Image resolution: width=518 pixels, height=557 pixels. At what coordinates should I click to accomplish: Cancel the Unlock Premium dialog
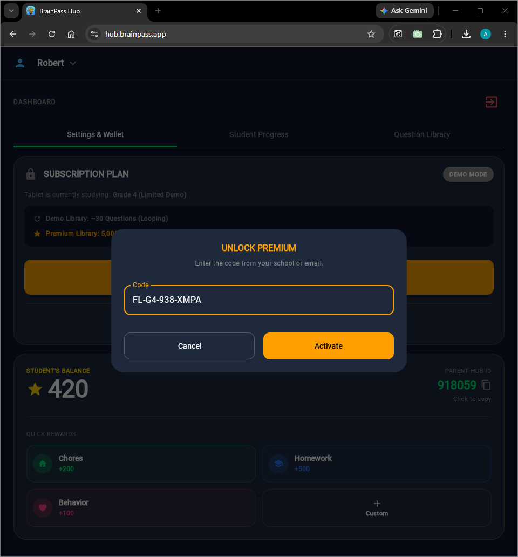(x=189, y=345)
